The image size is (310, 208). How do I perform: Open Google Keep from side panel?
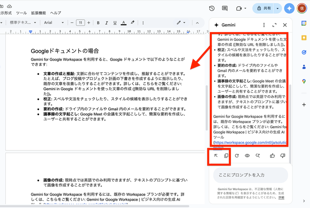pos(304,38)
